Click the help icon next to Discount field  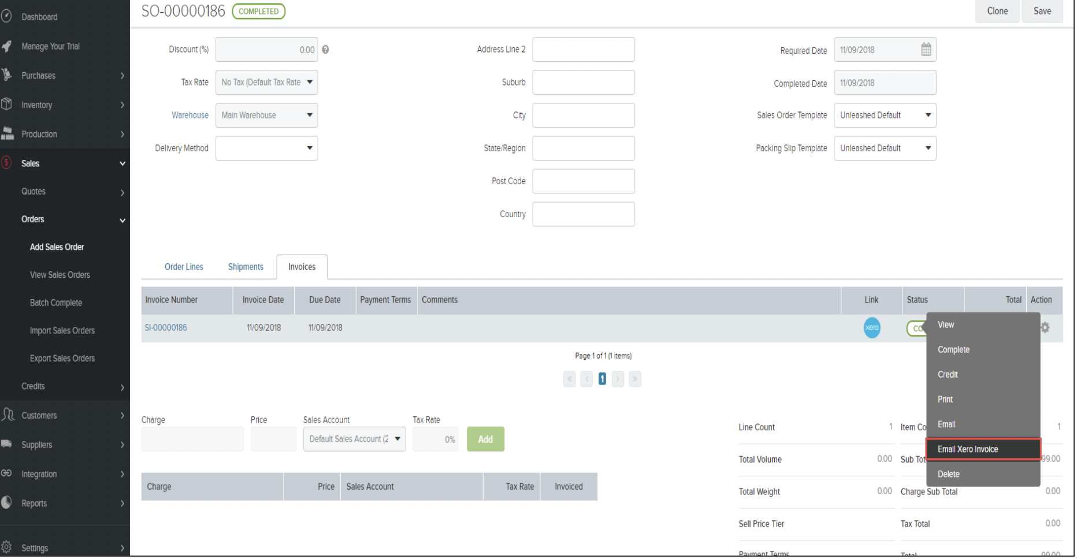coord(325,50)
